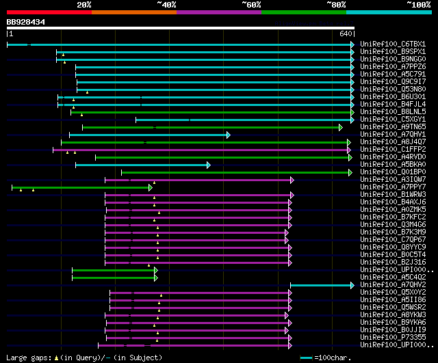Click the white BB928434 query sequence bar
Image resolution: width=438 pixels, height=363 pixels.
pos(181,28)
